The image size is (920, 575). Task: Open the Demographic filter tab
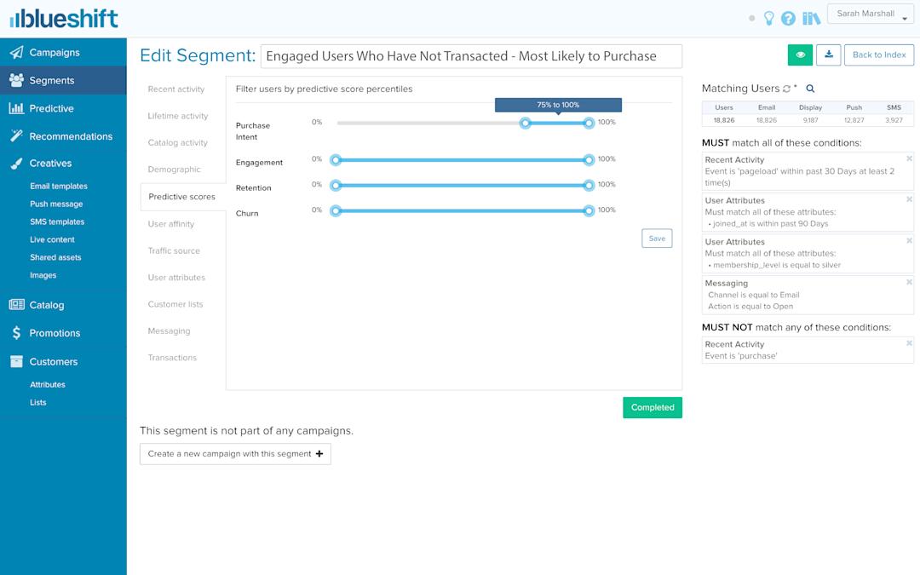[175, 169]
